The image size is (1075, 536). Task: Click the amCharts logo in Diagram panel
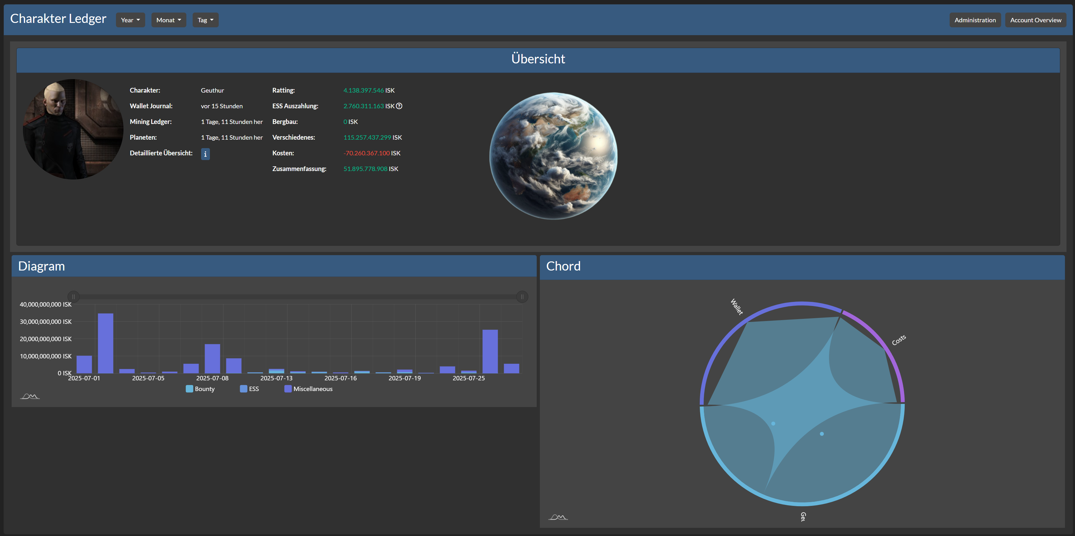[x=30, y=396]
